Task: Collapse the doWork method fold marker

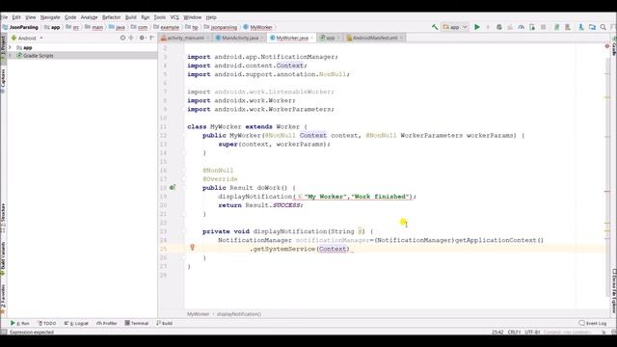Action: pyautogui.click(x=184, y=188)
